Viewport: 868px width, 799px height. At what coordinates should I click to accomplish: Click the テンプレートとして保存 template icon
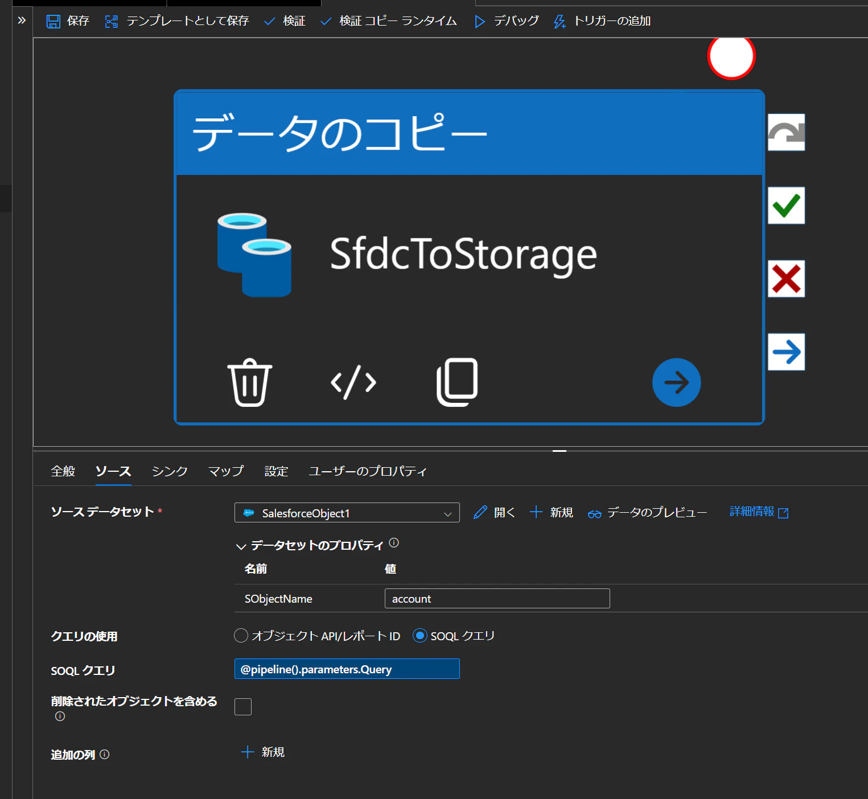112,22
